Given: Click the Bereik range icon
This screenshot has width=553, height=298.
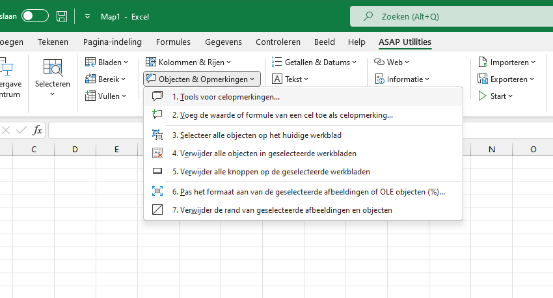Looking at the screenshot, I should tap(90, 79).
